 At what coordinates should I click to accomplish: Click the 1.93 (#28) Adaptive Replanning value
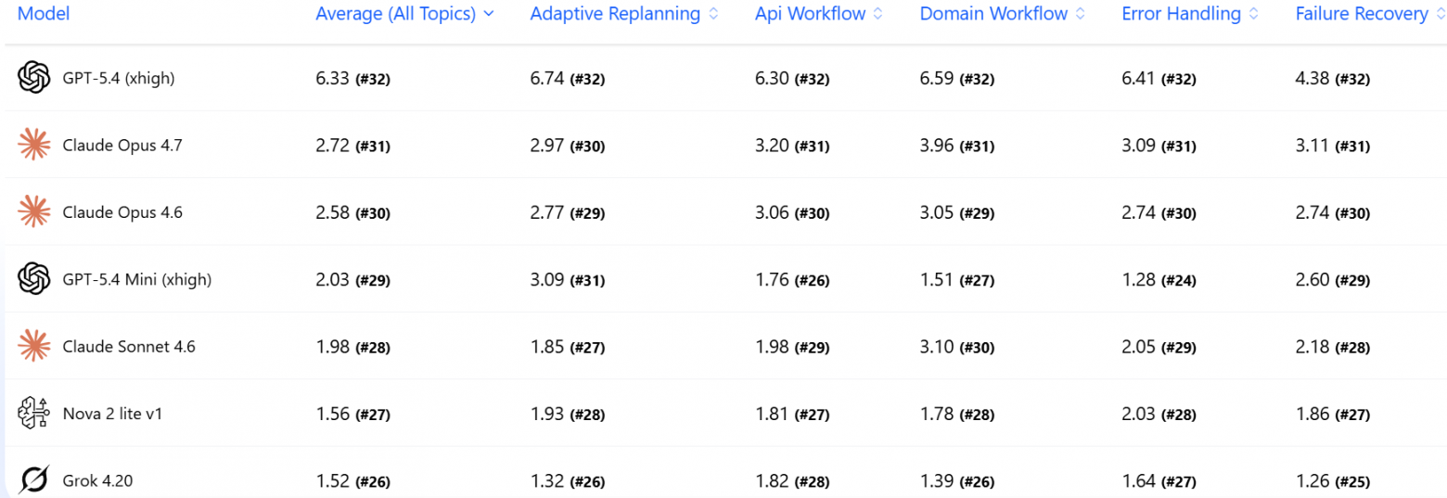(568, 414)
